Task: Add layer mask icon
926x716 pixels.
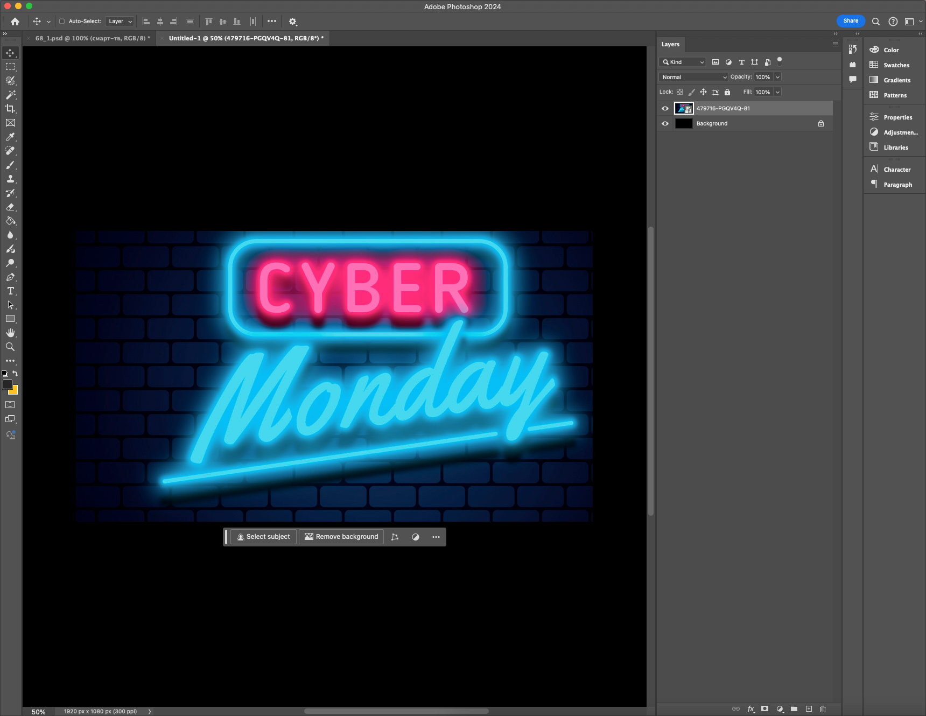Action: coord(764,709)
